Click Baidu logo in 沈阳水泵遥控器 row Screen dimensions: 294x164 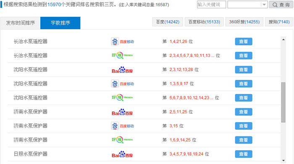[x=122, y=70]
